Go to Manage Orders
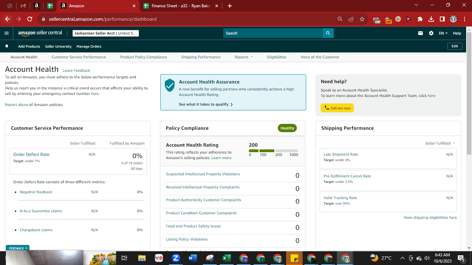Image resolution: width=472 pixels, height=265 pixels. coord(89,46)
